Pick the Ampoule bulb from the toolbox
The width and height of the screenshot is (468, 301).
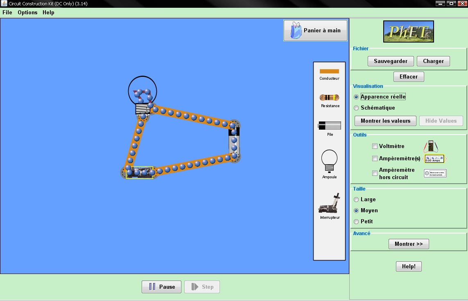coord(329,161)
